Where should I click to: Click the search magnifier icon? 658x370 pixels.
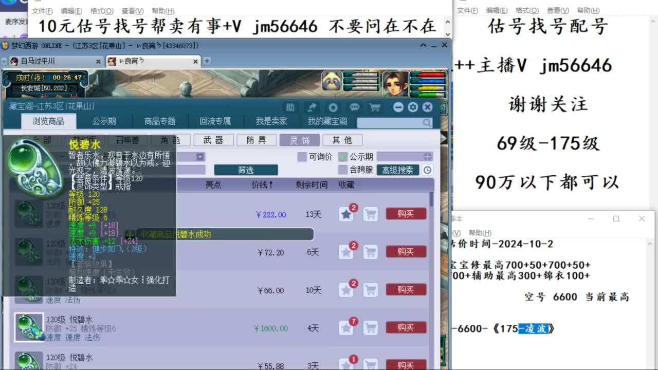click(427, 123)
